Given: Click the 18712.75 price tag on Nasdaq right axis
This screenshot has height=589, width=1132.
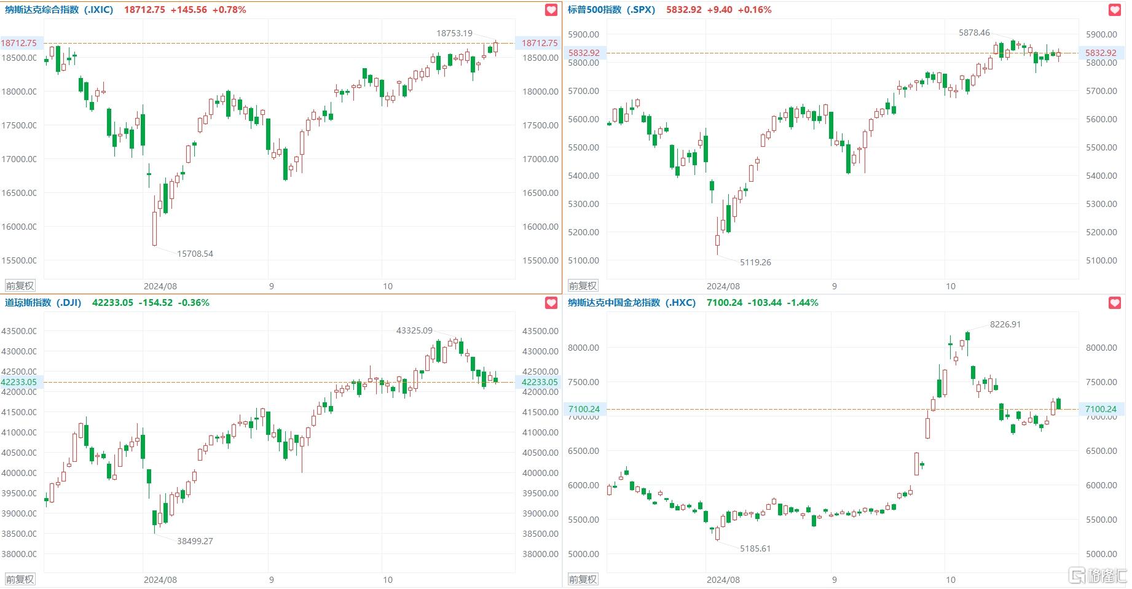Looking at the screenshot, I should click(538, 43).
